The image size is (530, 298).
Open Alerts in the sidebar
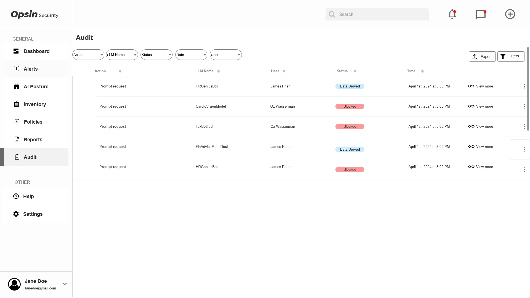(36, 69)
